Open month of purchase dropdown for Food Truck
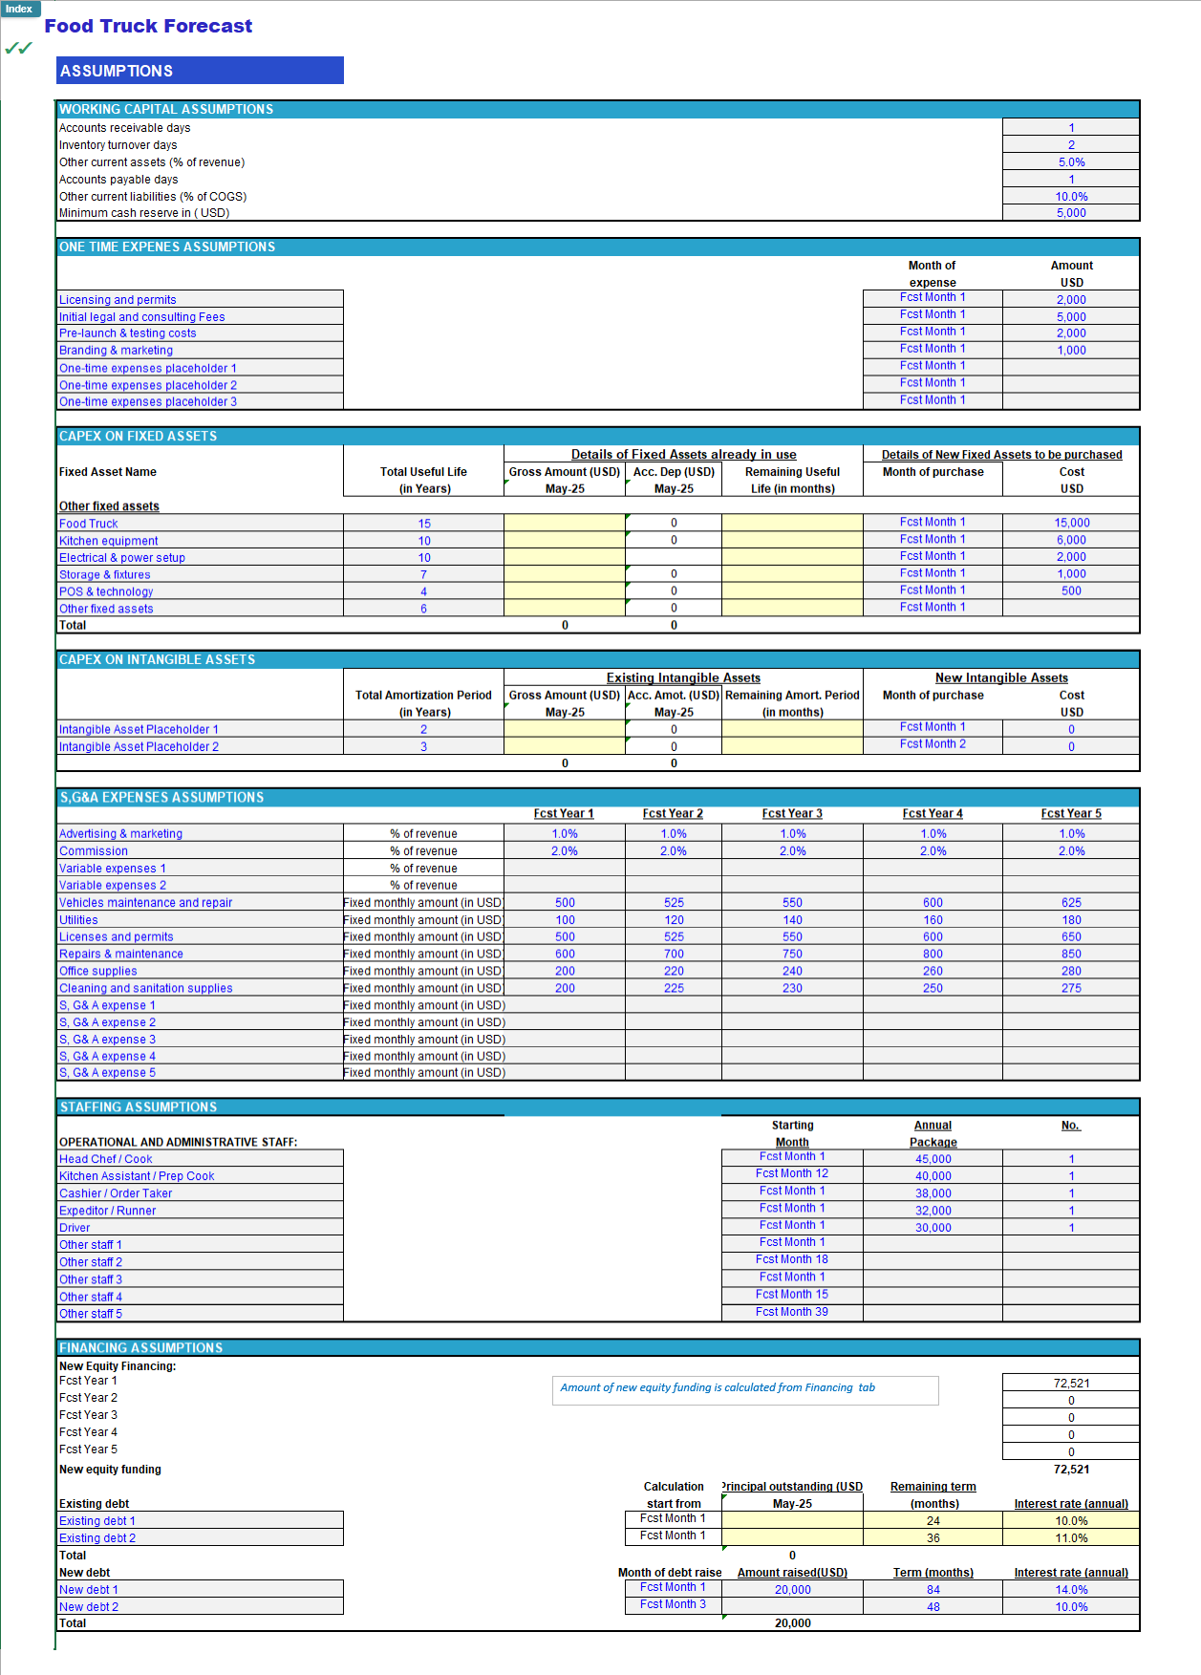The height and width of the screenshot is (1675, 1201). tap(933, 522)
